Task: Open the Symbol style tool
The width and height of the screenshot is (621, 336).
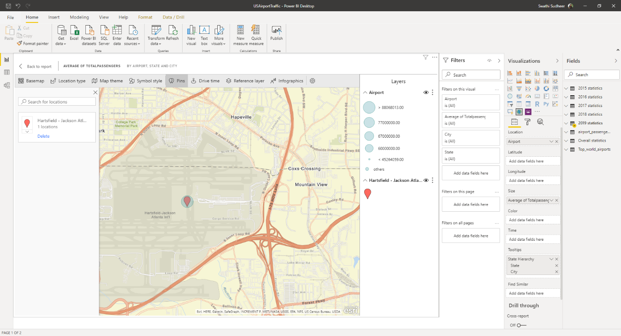Action: pos(145,81)
